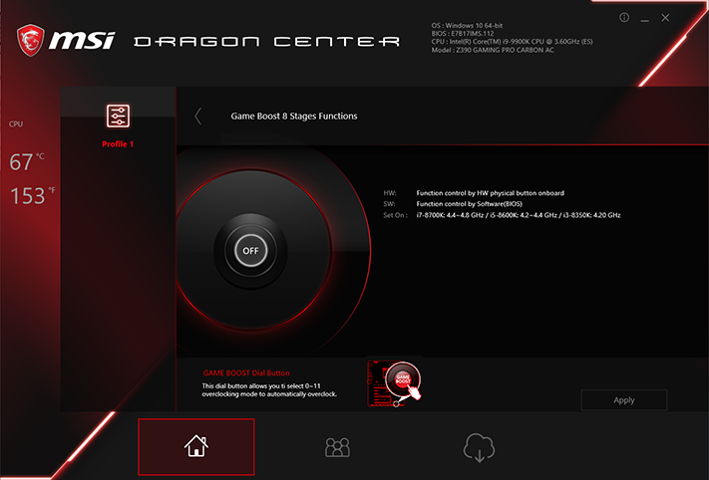
Task: Go back using the left chevron arrow
Action: pos(197,117)
